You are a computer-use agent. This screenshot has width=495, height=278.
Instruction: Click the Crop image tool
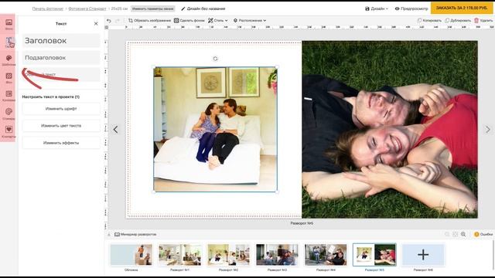tap(149, 21)
